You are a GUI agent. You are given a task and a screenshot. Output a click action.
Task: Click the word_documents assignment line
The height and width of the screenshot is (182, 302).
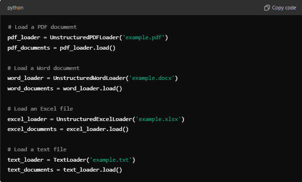(65, 88)
